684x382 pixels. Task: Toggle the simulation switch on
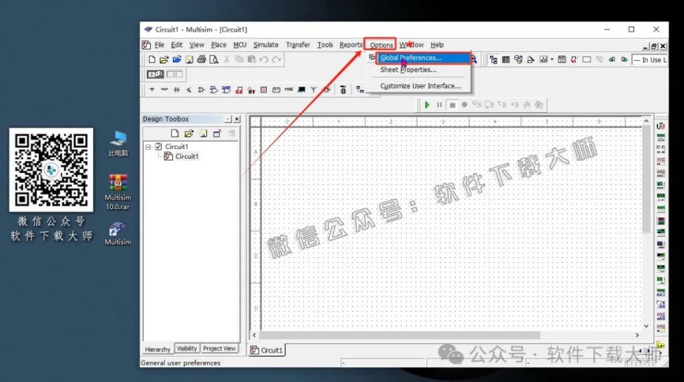(x=155, y=74)
